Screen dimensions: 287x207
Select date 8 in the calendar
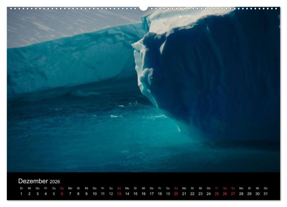pos(78,194)
